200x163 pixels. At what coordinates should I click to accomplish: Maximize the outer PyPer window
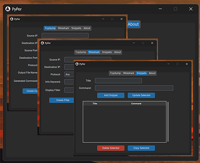click(x=175, y=9)
